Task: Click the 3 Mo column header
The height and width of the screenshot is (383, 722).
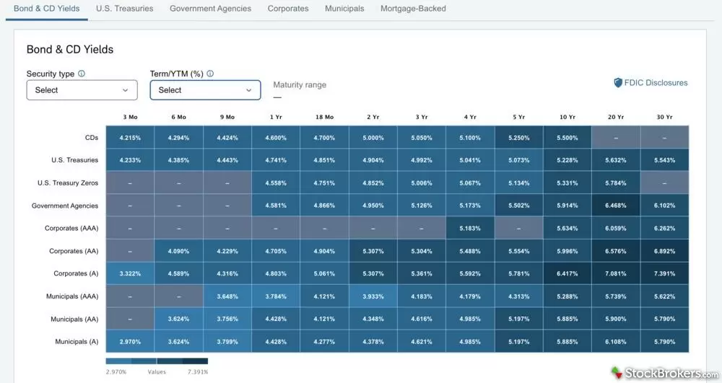Action: (130, 118)
